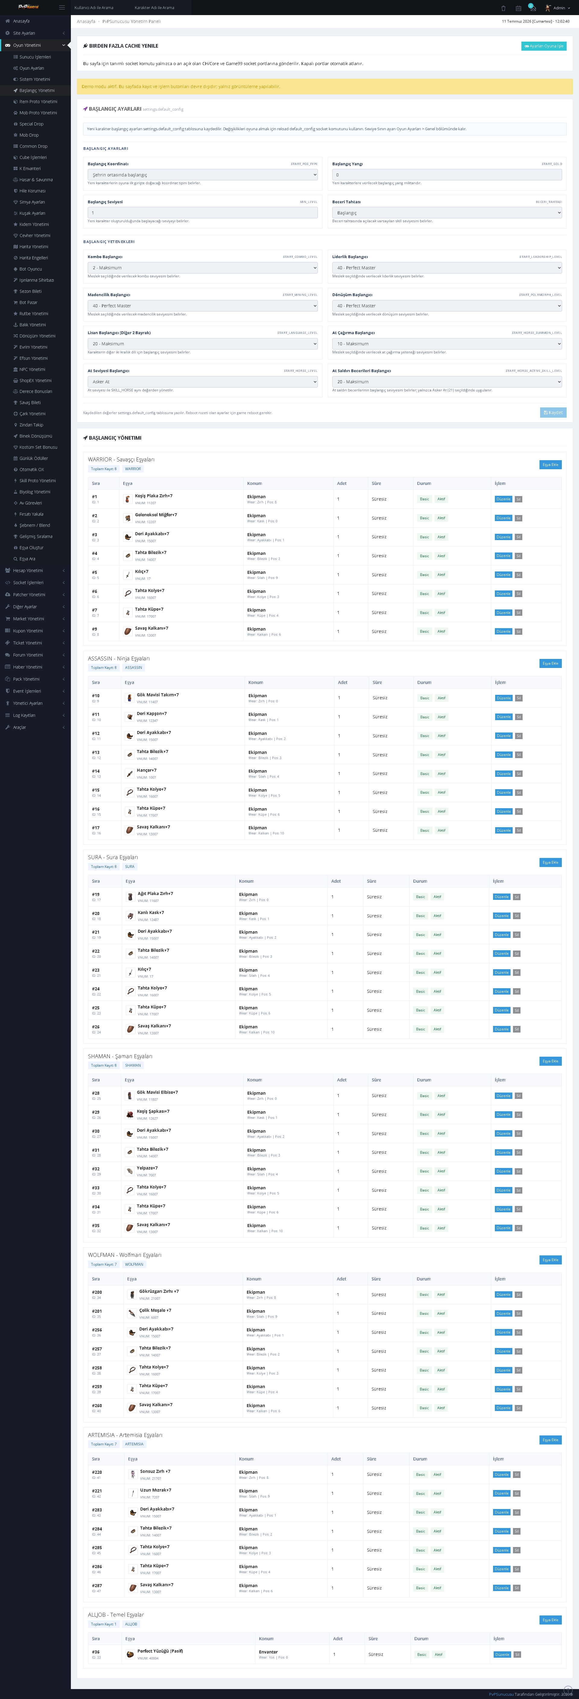Viewport: 579px width, 1699px height.
Task: Open the calendar icon in top bar
Action: [x=518, y=8]
